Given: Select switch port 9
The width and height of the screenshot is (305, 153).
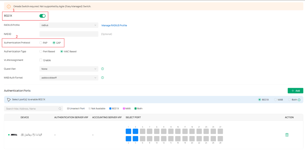Looking at the screenshot, I should point(157,131).
